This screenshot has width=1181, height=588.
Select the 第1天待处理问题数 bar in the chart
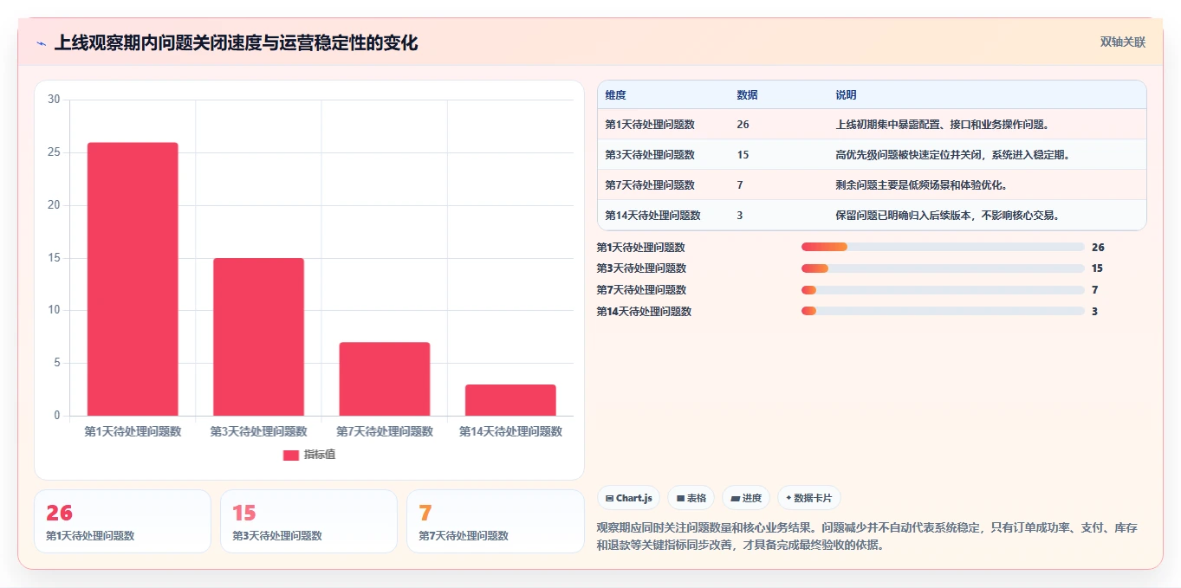[x=133, y=279]
